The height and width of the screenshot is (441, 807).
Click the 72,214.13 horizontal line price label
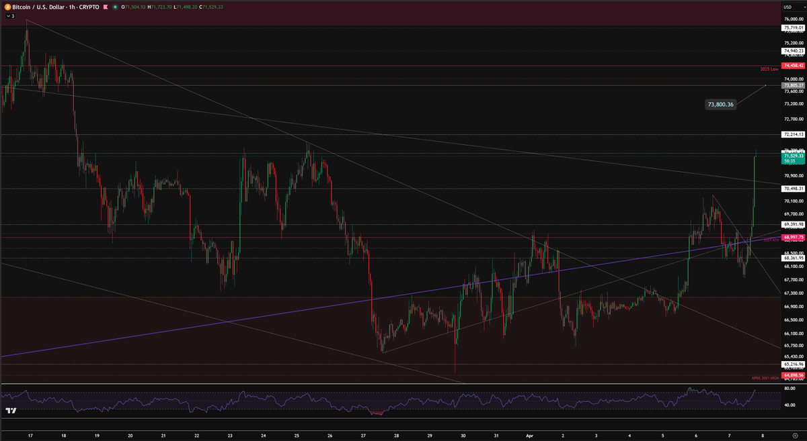pos(794,135)
